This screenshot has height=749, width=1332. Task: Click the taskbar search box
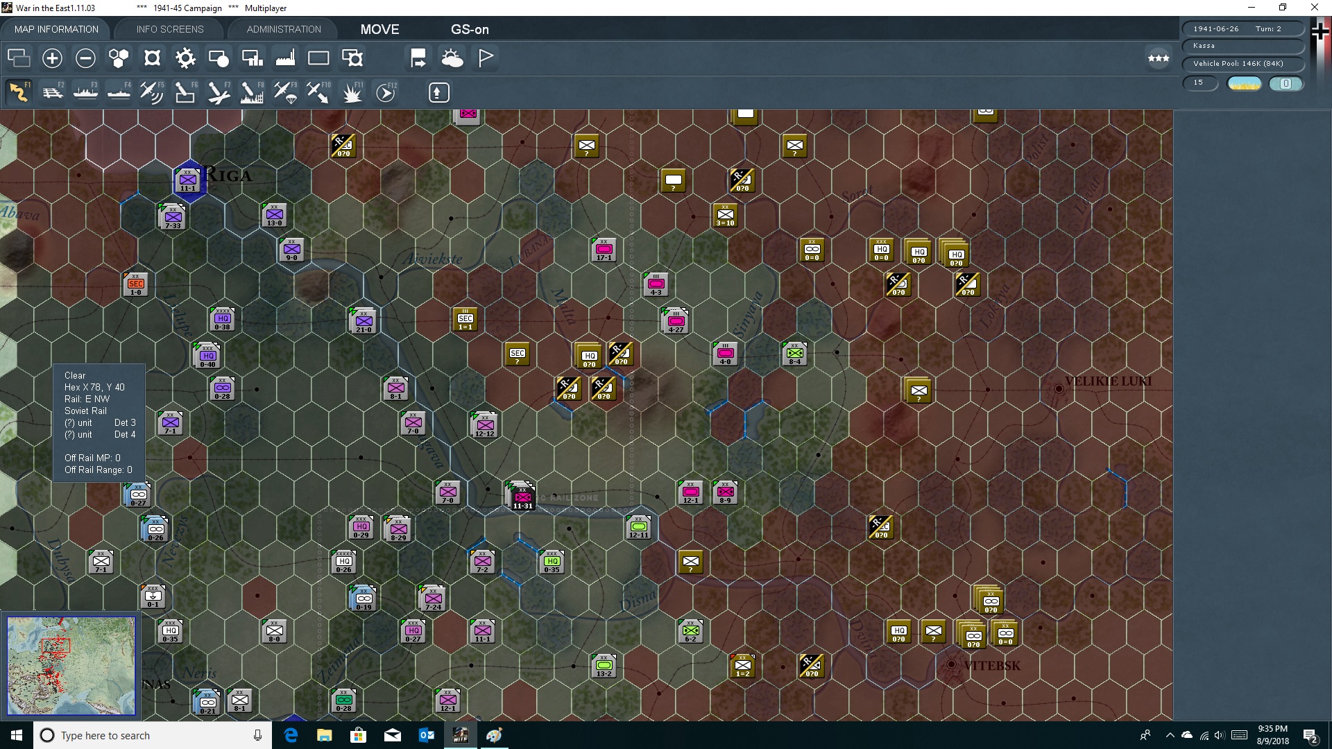pyautogui.click(x=153, y=735)
